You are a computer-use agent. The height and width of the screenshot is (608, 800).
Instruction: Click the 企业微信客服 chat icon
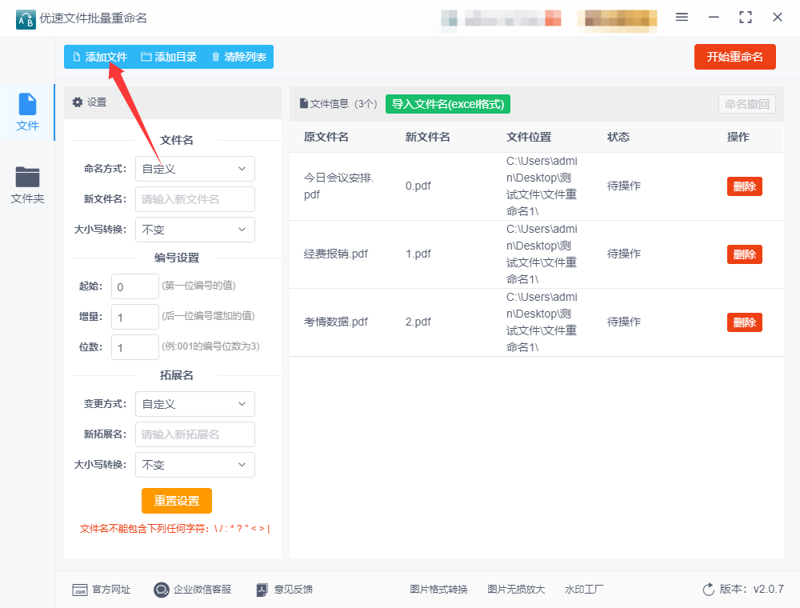point(162,590)
